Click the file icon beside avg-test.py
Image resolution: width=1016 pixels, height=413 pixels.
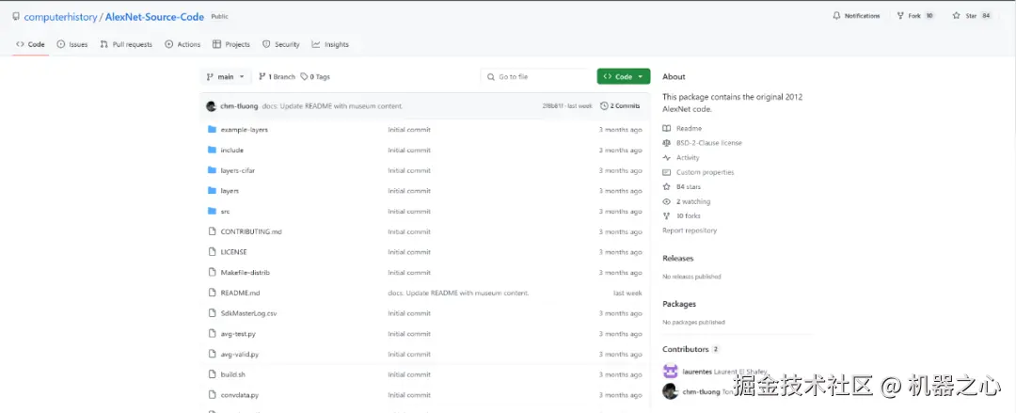point(212,334)
